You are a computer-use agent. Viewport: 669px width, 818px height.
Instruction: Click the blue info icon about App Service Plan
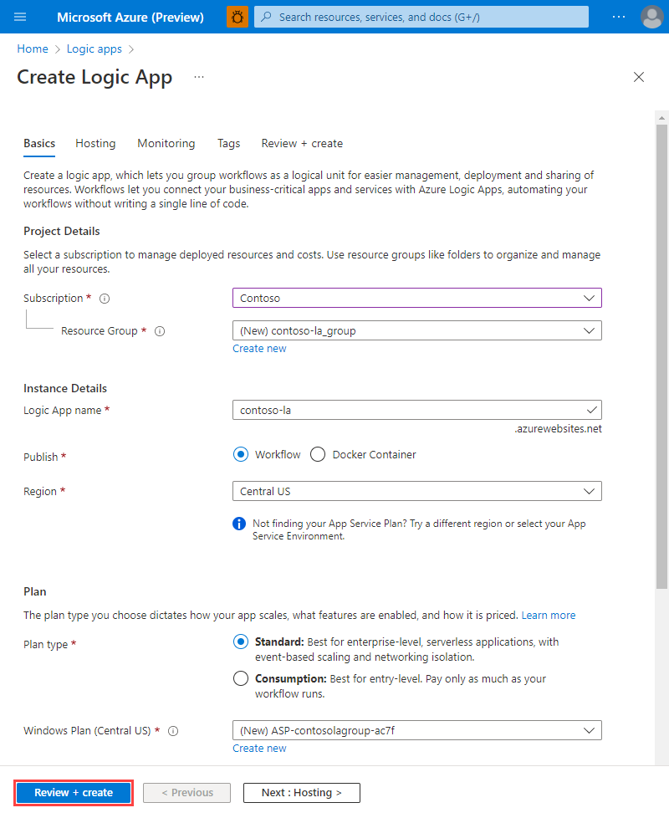pos(238,524)
